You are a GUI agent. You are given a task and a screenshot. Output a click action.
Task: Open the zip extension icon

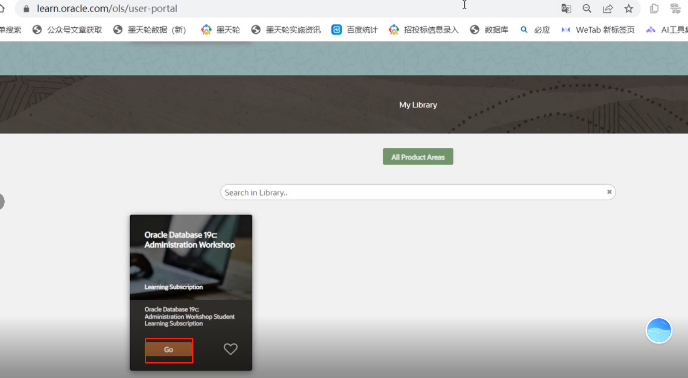click(x=675, y=9)
